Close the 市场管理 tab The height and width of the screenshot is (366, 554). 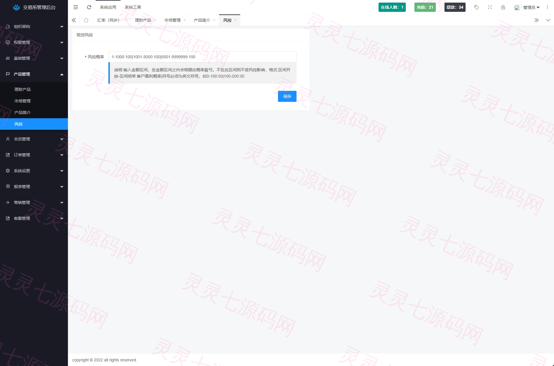(x=185, y=20)
